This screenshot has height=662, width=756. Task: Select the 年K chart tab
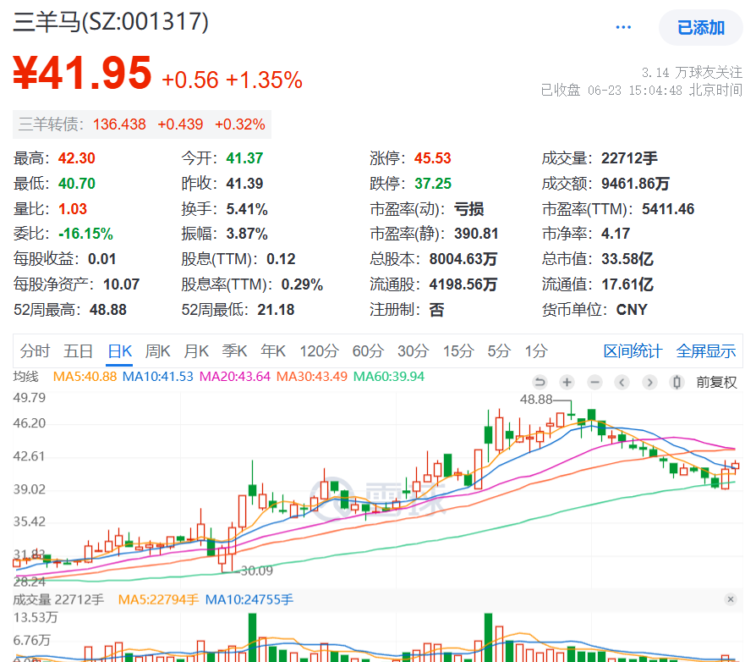(x=273, y=350)
